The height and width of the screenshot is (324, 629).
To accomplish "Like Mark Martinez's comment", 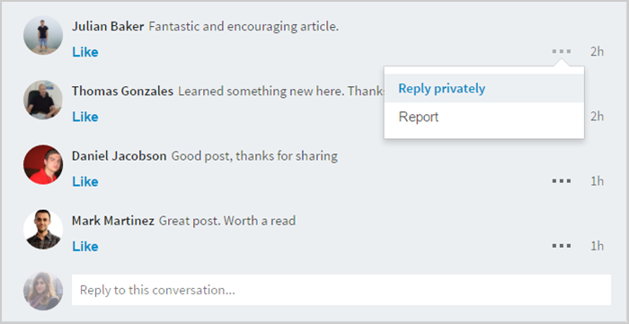I will tap(85, 246).
